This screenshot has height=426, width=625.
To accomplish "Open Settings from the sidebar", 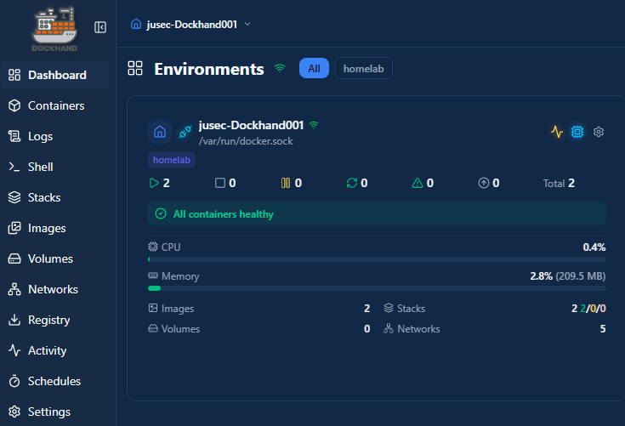I will (x=48, y=412).
